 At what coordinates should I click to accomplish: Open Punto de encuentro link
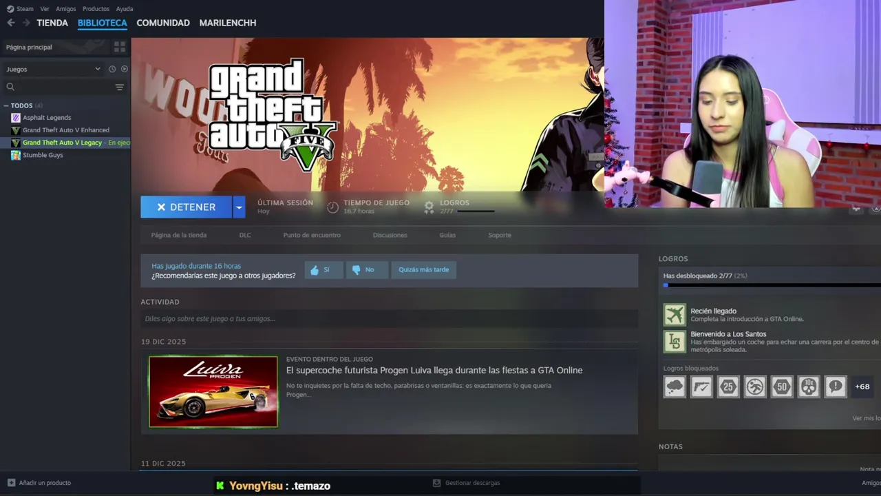[x=312, y=235]
